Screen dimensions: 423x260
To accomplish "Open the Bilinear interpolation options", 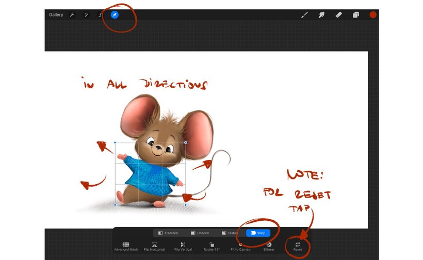I will (269, 247).
